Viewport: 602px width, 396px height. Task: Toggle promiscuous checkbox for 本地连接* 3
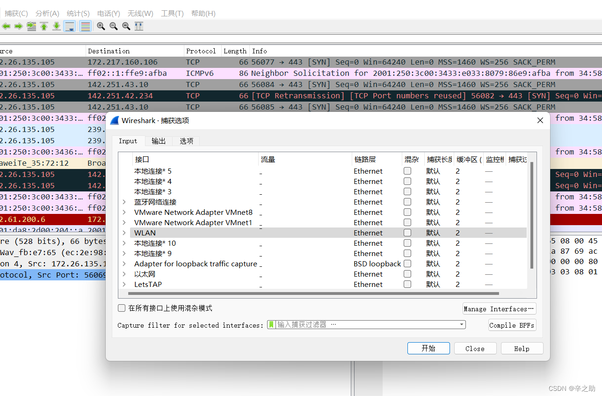407,191
